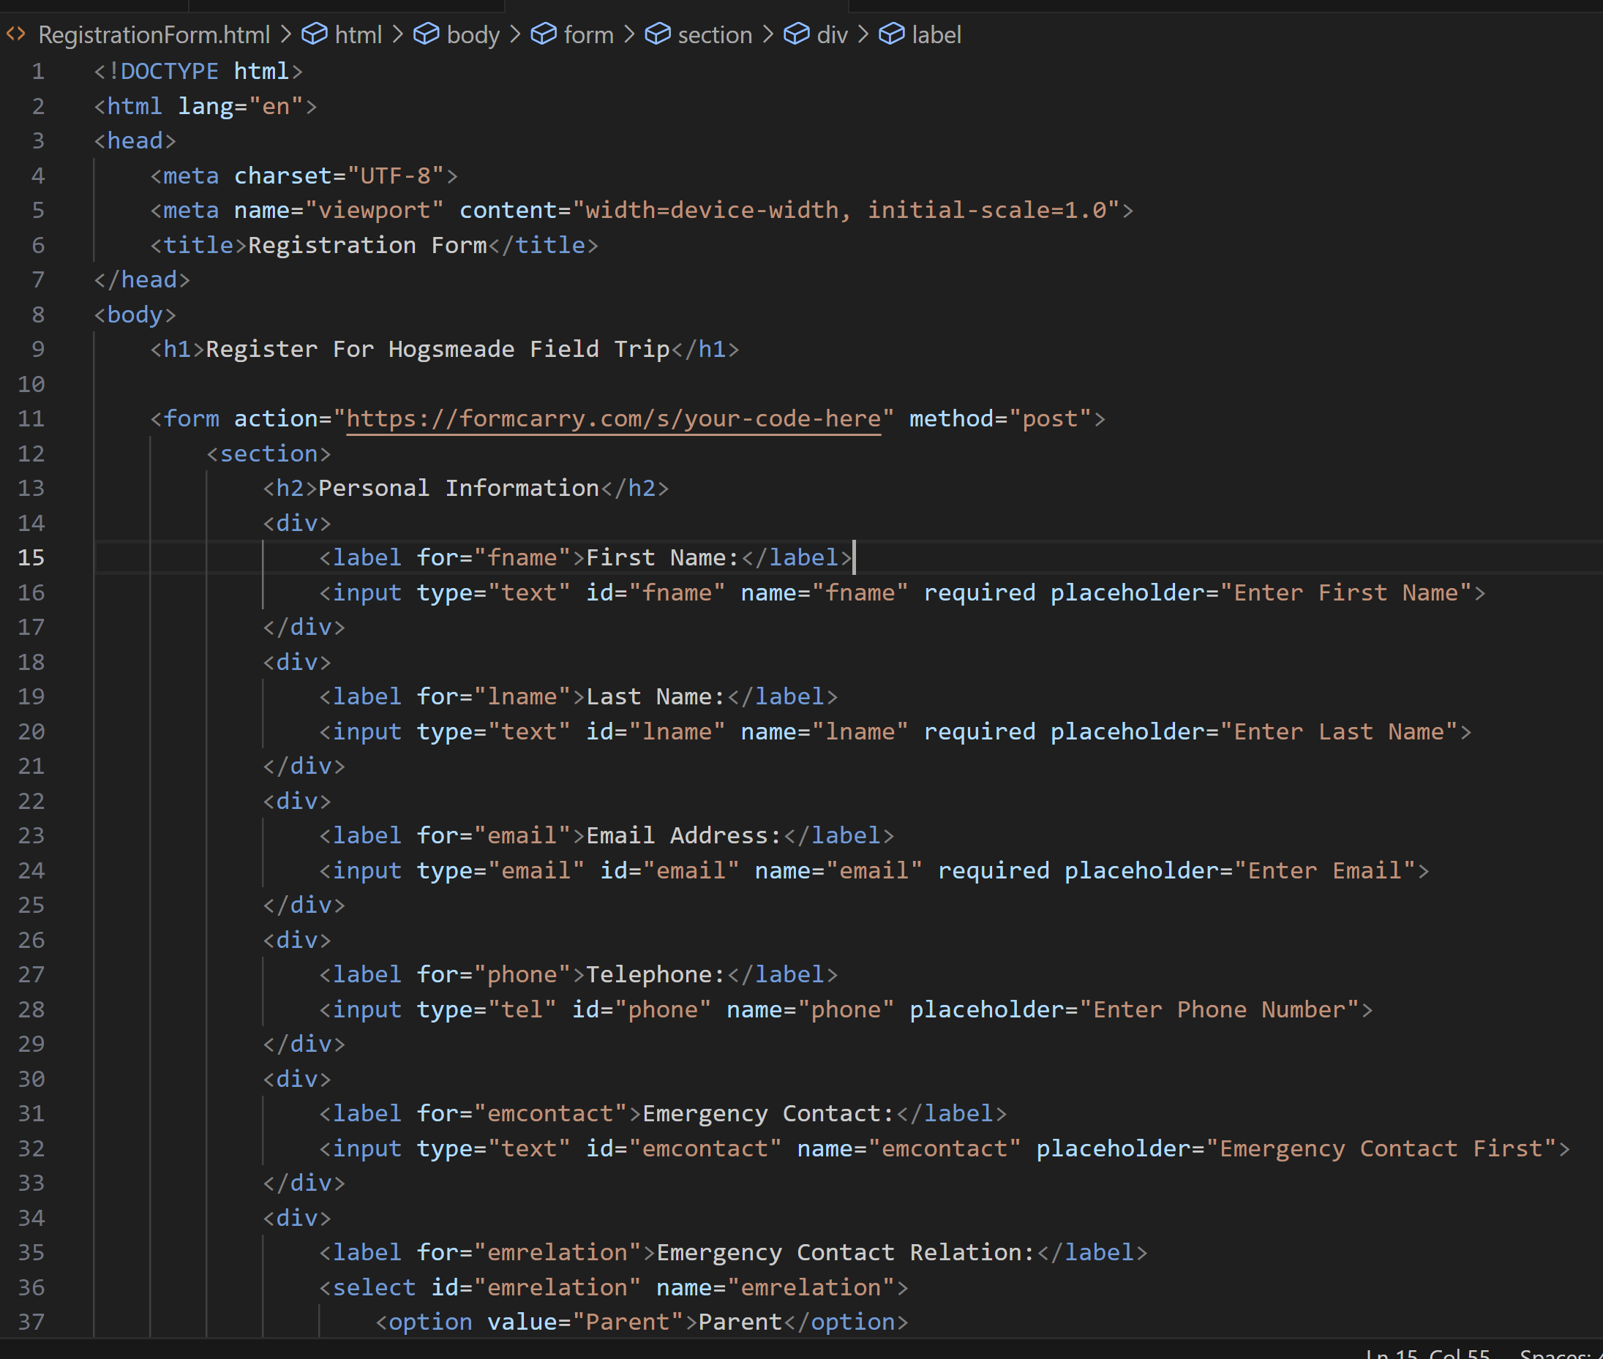The height and width of the screenshot is (1359, 1603).
Task: Click the symbol icon beside html breadcrumb
Action: pyautogui.click(x=315, y=34)
